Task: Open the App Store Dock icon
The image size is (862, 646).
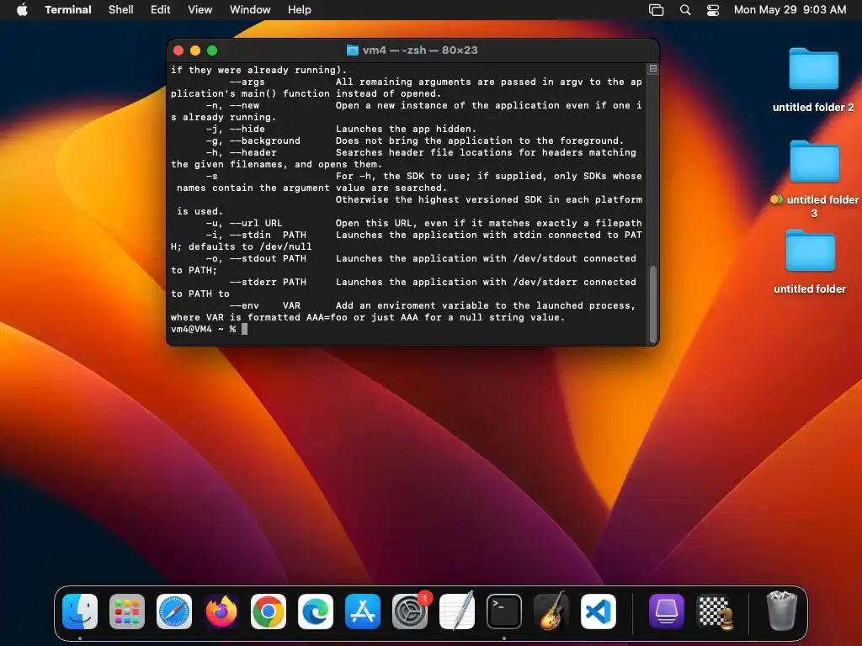Action: (x=363, y=612)
